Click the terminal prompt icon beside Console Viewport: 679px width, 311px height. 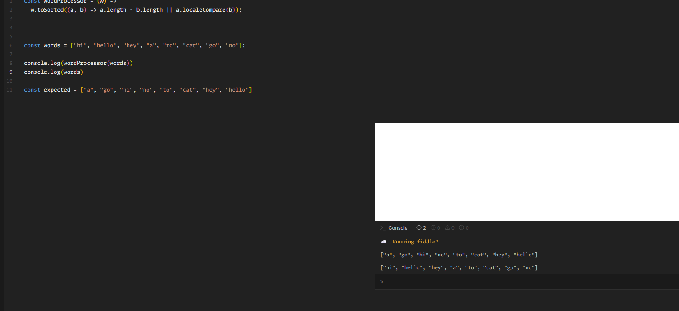coord(383,228)
